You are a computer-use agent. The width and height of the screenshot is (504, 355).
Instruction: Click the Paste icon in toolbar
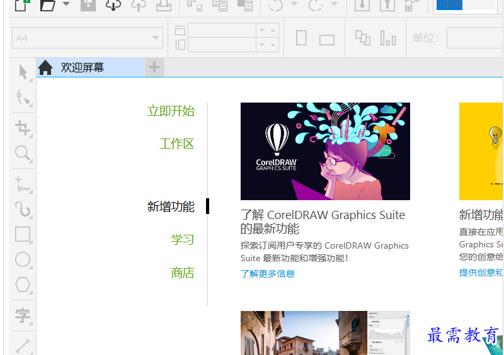tap(245, 5)
